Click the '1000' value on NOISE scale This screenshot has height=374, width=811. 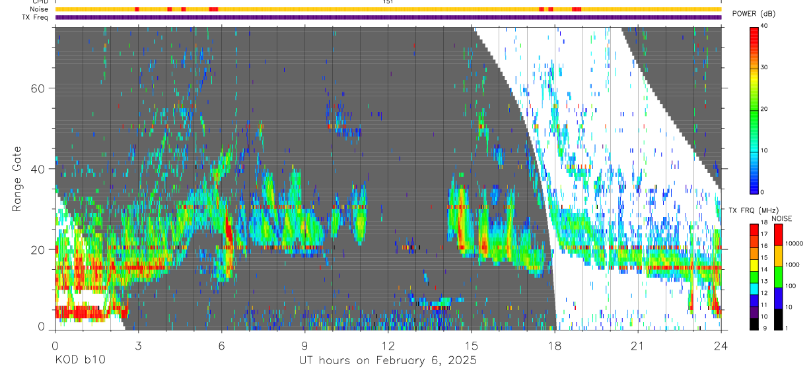point(792,265)
